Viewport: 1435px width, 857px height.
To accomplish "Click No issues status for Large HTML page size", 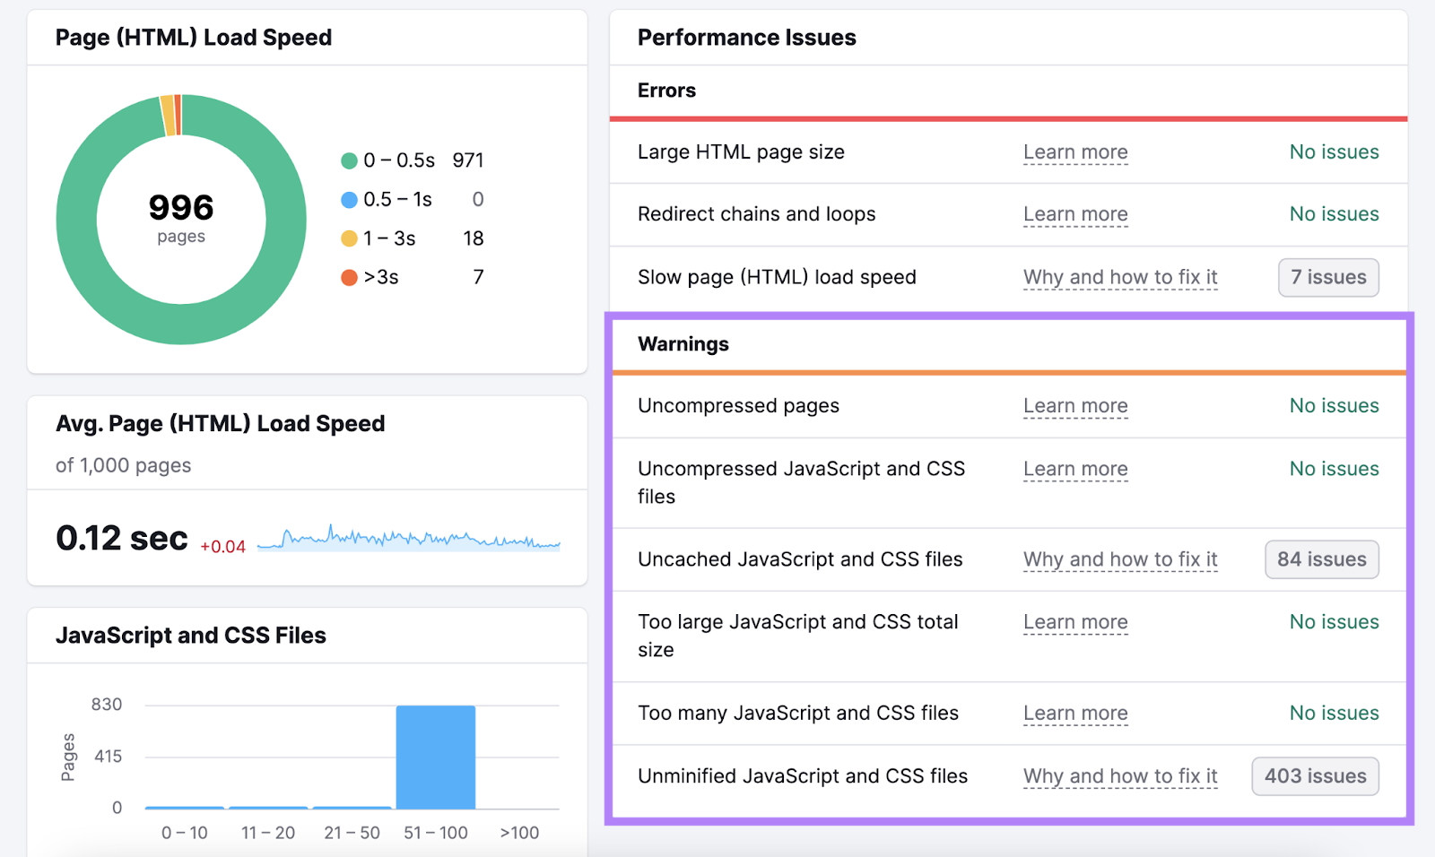I will point(1335,152).
